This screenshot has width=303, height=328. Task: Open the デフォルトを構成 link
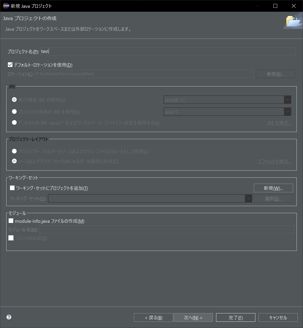pyautogui.click(x=275, y=161)
